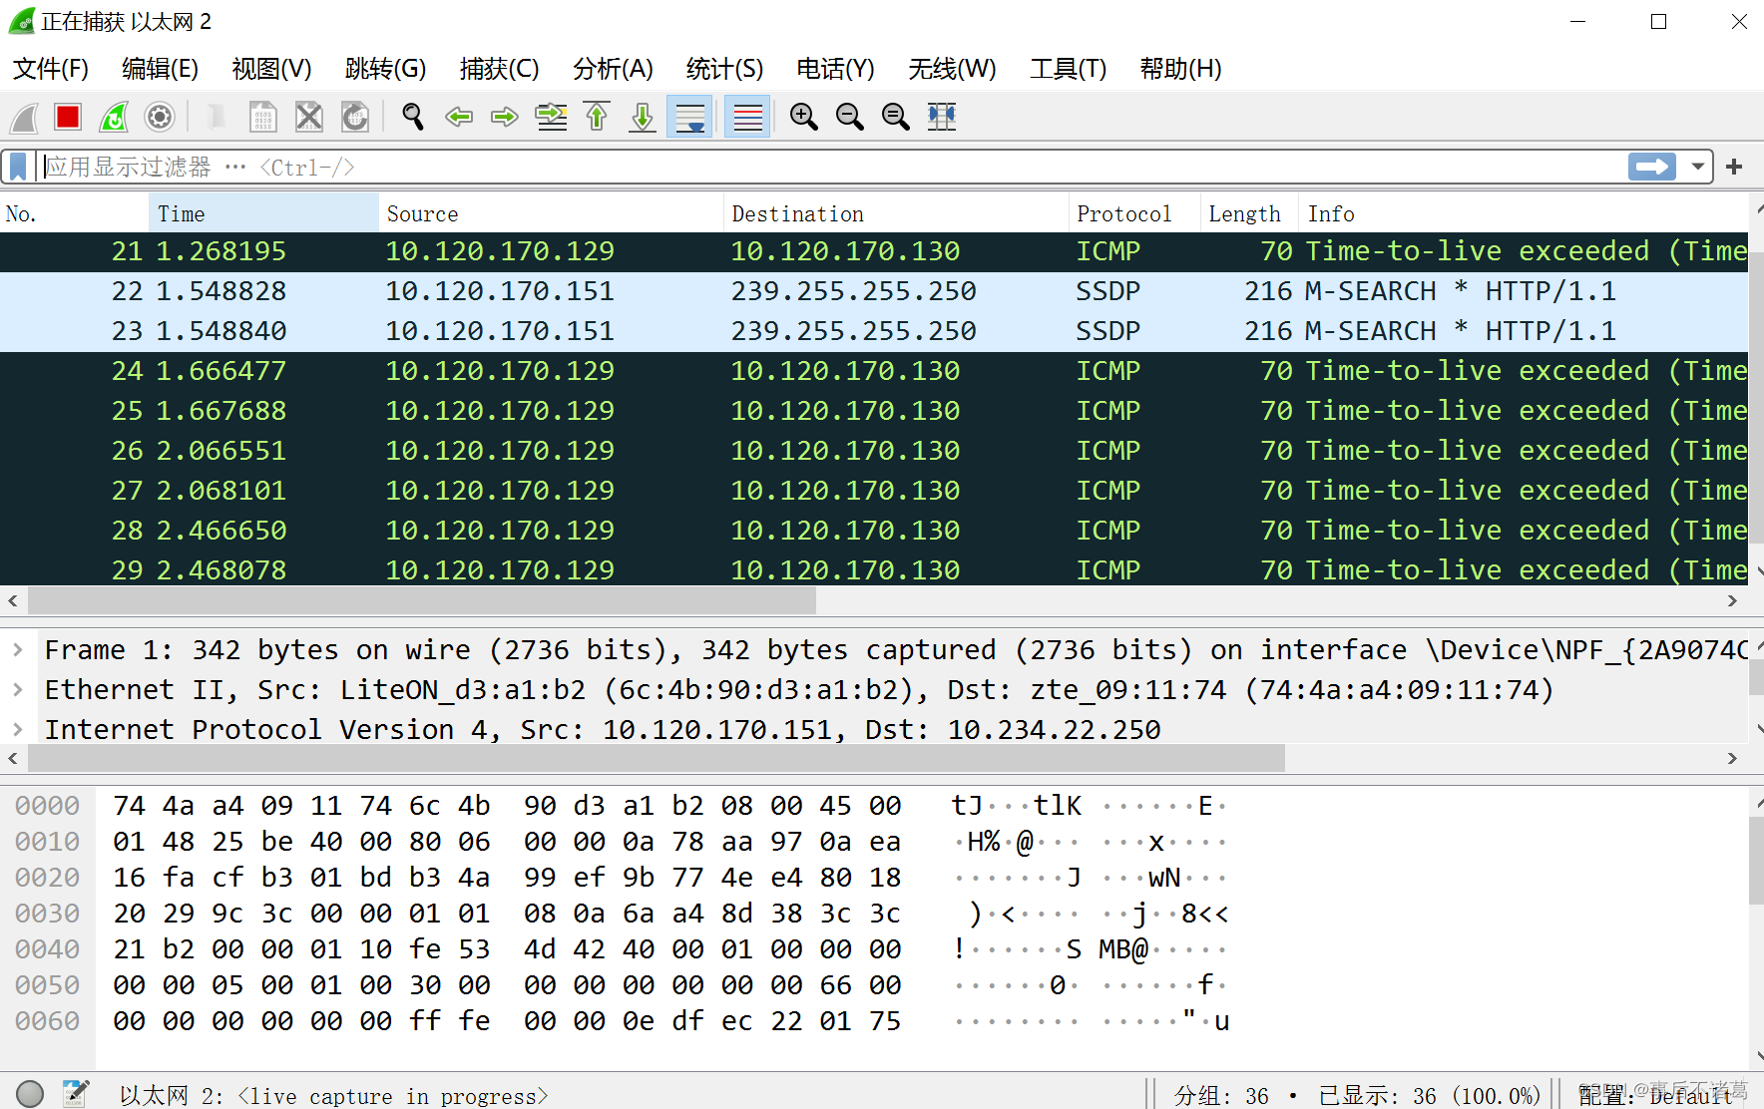Click the expert information circle icon
This screenshot has width=1764, height=1109.
tap(30, 1094)
